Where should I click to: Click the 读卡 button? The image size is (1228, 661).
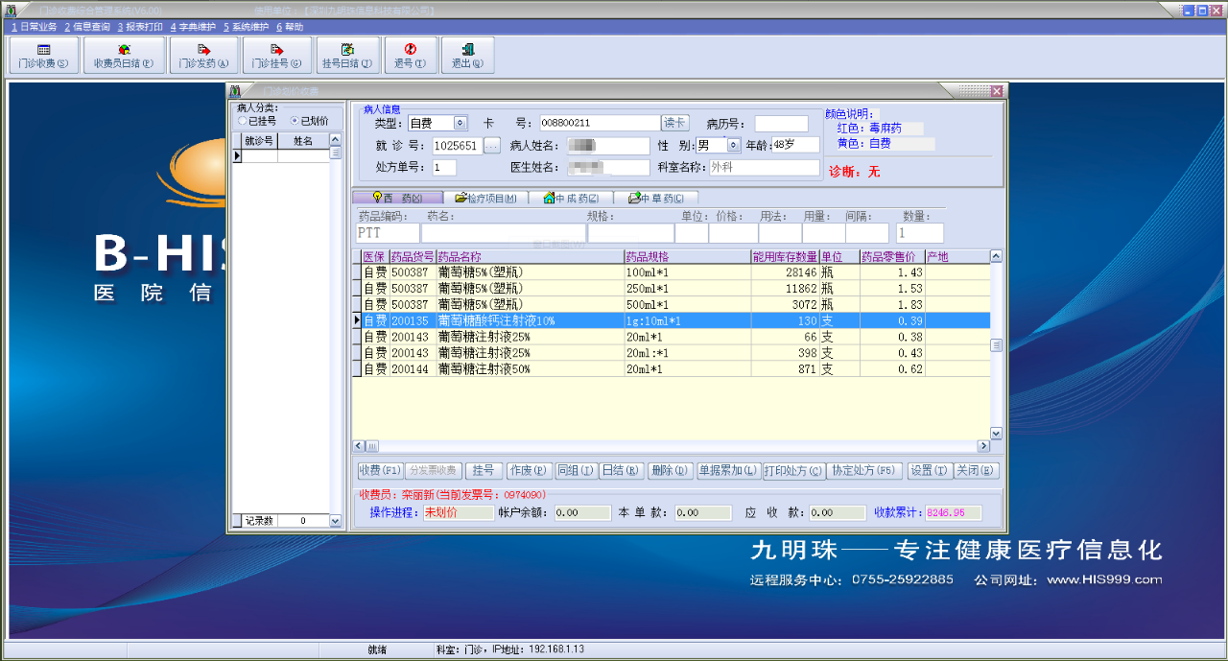tap(675, 123)
